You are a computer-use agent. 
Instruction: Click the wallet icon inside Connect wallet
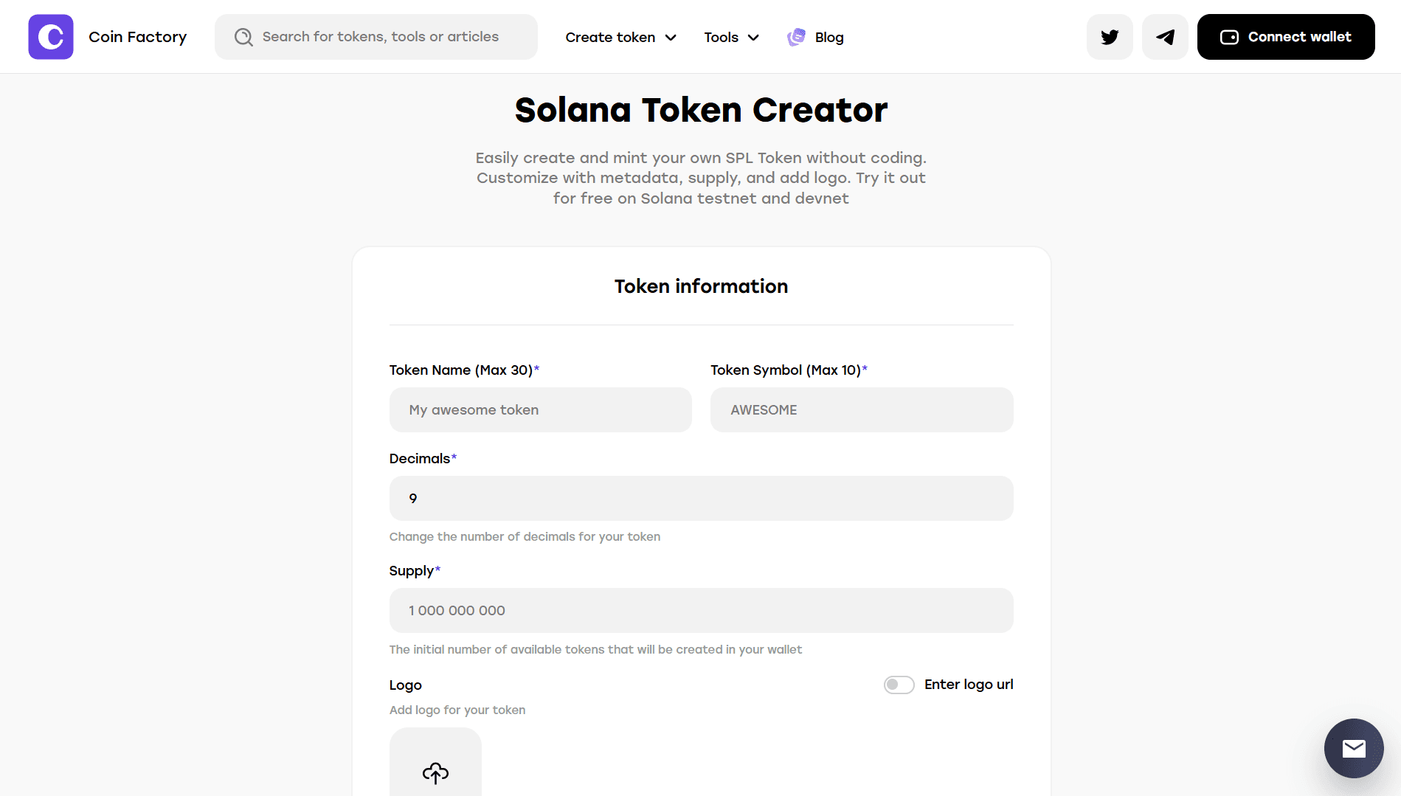click(1229, 36)
